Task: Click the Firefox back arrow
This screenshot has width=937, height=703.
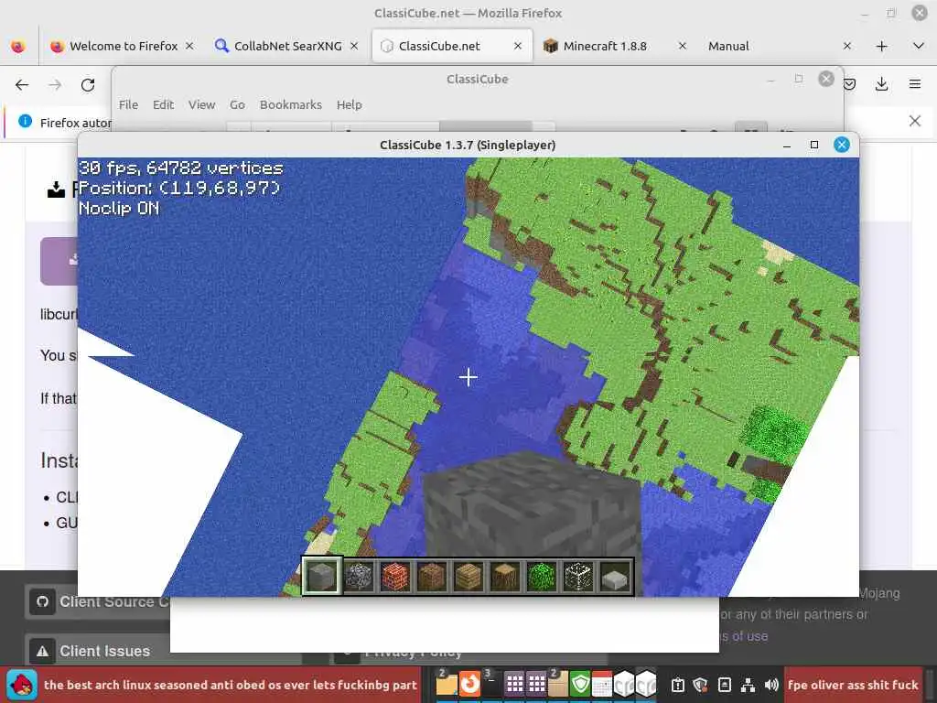Action: tap(22, 85)
